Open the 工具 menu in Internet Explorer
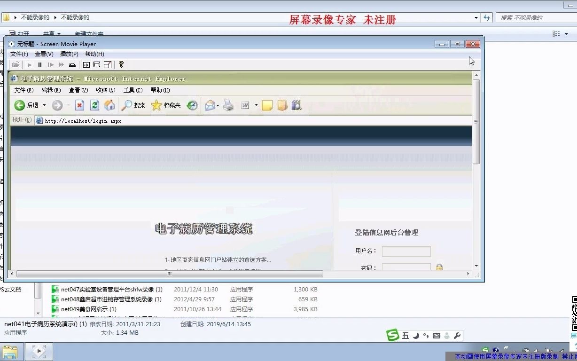Image resolution: width=577 pixels, height=361 pixels. tap(132, 90)
